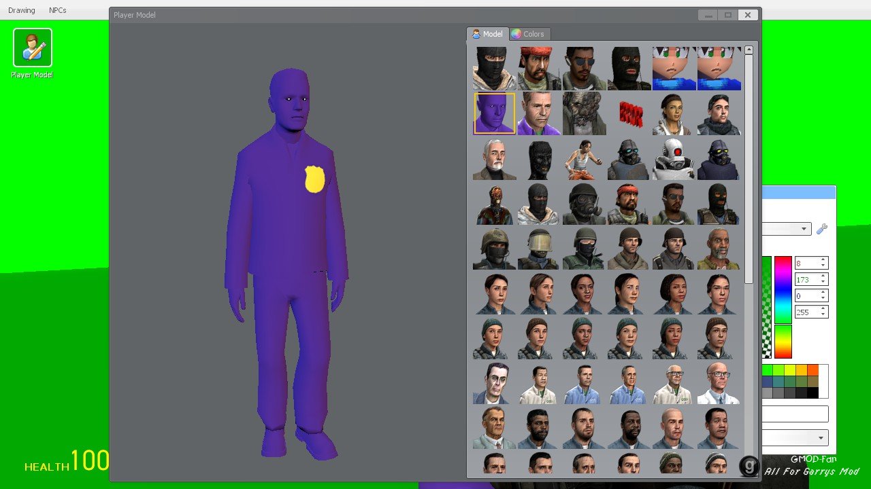Viewport: 871px width, 489px height.
Task: Choose the Alyx Vance player model
Action: [x=674, y=113]
